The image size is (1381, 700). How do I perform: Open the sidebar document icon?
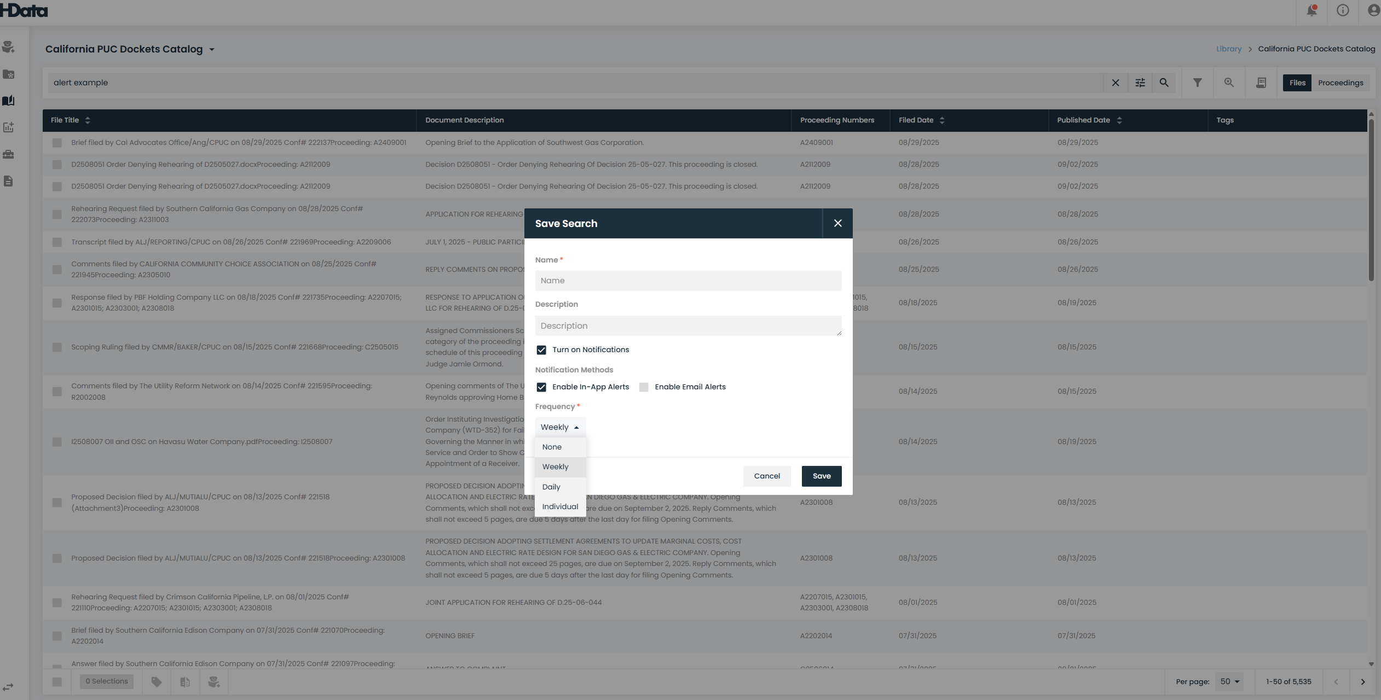8,181
